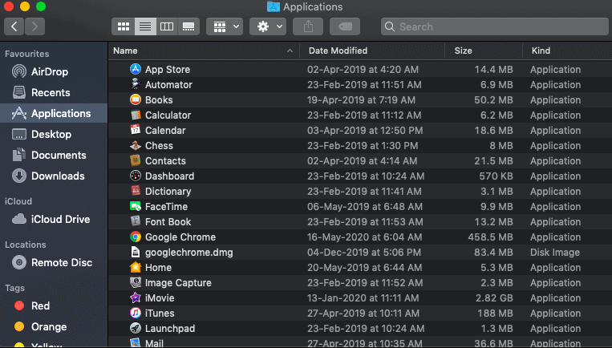This screenshot has height=348, width=612.
Task: Sort by the Name column header
Action: [125, 51]
